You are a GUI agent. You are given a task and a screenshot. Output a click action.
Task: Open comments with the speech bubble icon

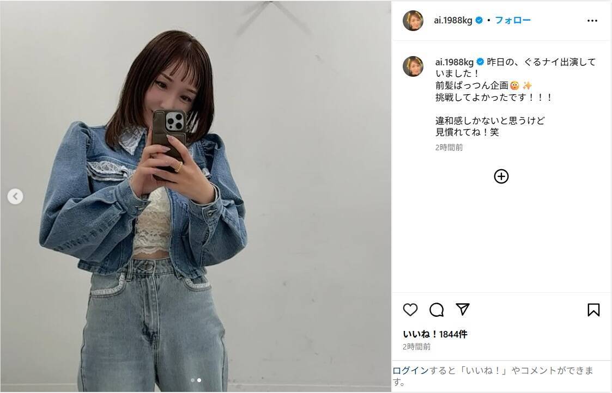[437, 310]
